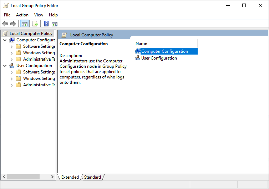This screenshot has height=189, width=269.
Task: Open Help via blue question icon
Action: point(46,24)
